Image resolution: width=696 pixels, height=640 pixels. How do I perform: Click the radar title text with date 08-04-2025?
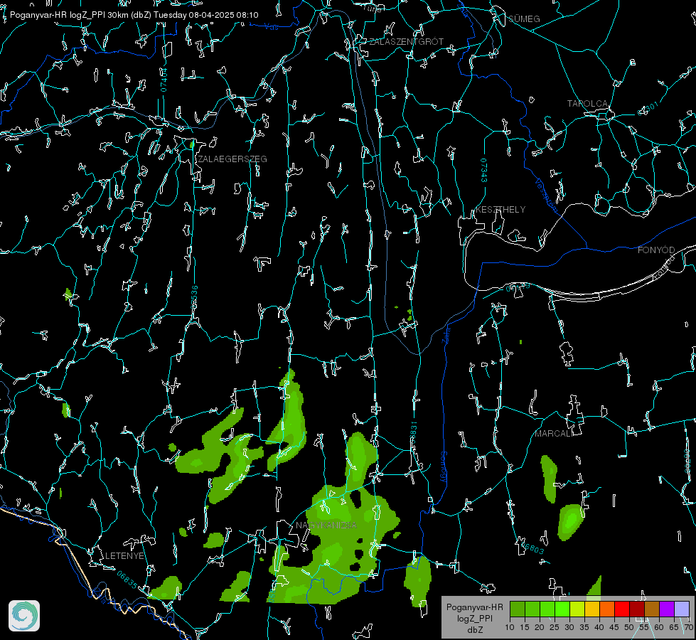pos(134,15)
